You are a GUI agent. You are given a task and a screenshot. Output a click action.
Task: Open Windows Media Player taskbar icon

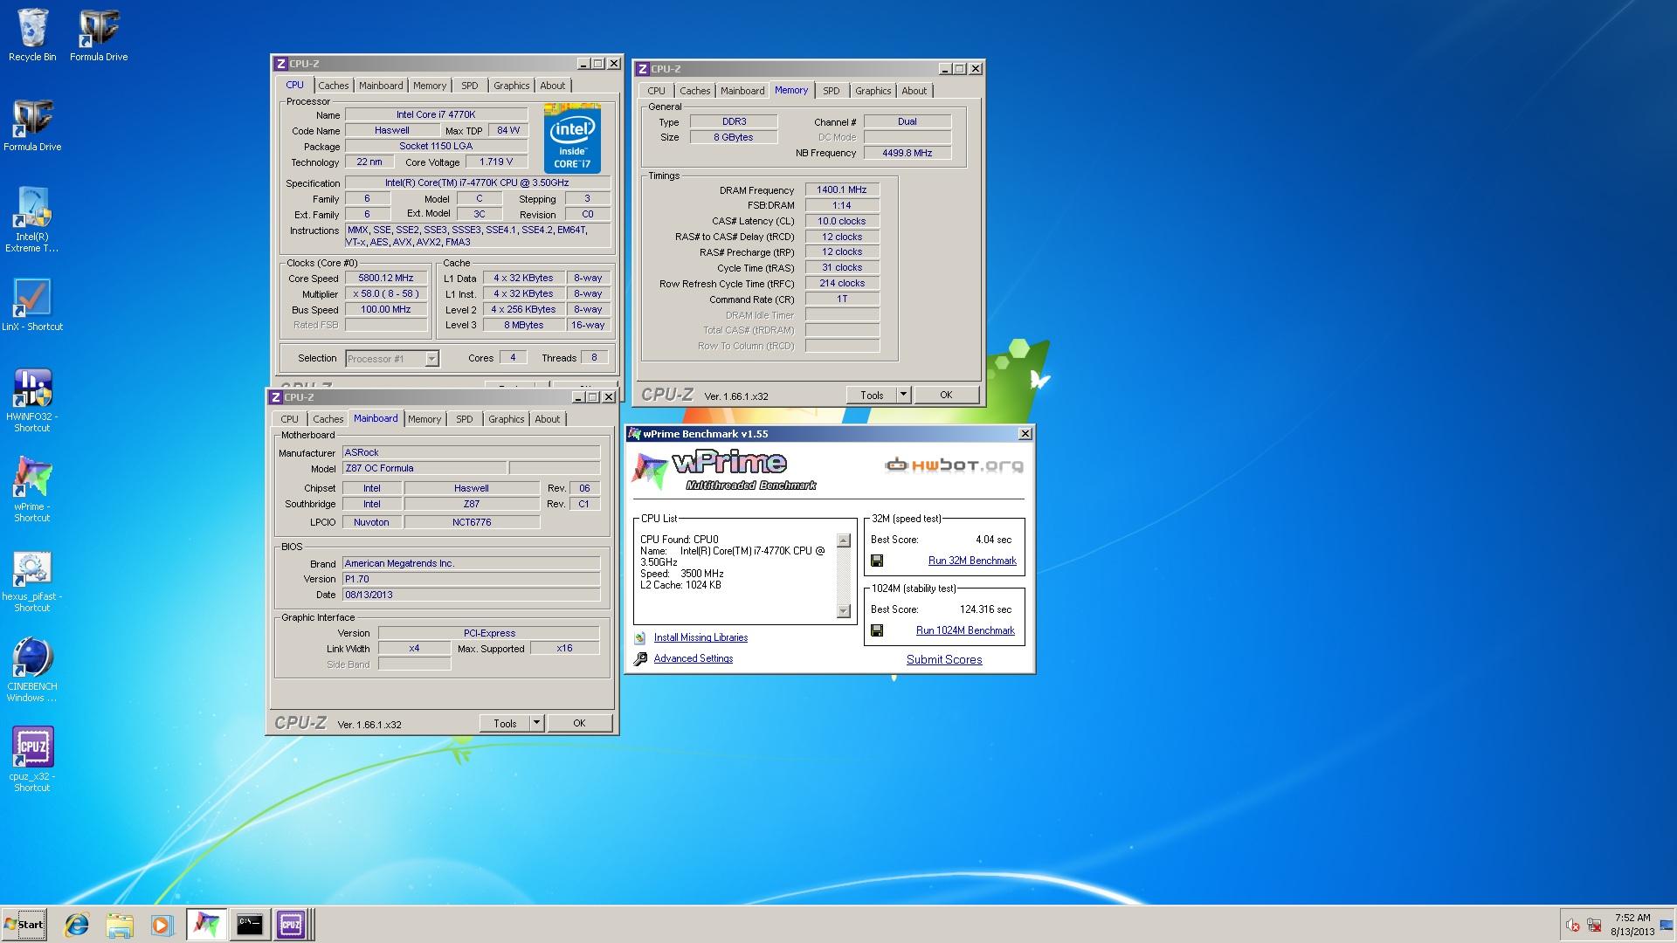click(x=162, y=925)
